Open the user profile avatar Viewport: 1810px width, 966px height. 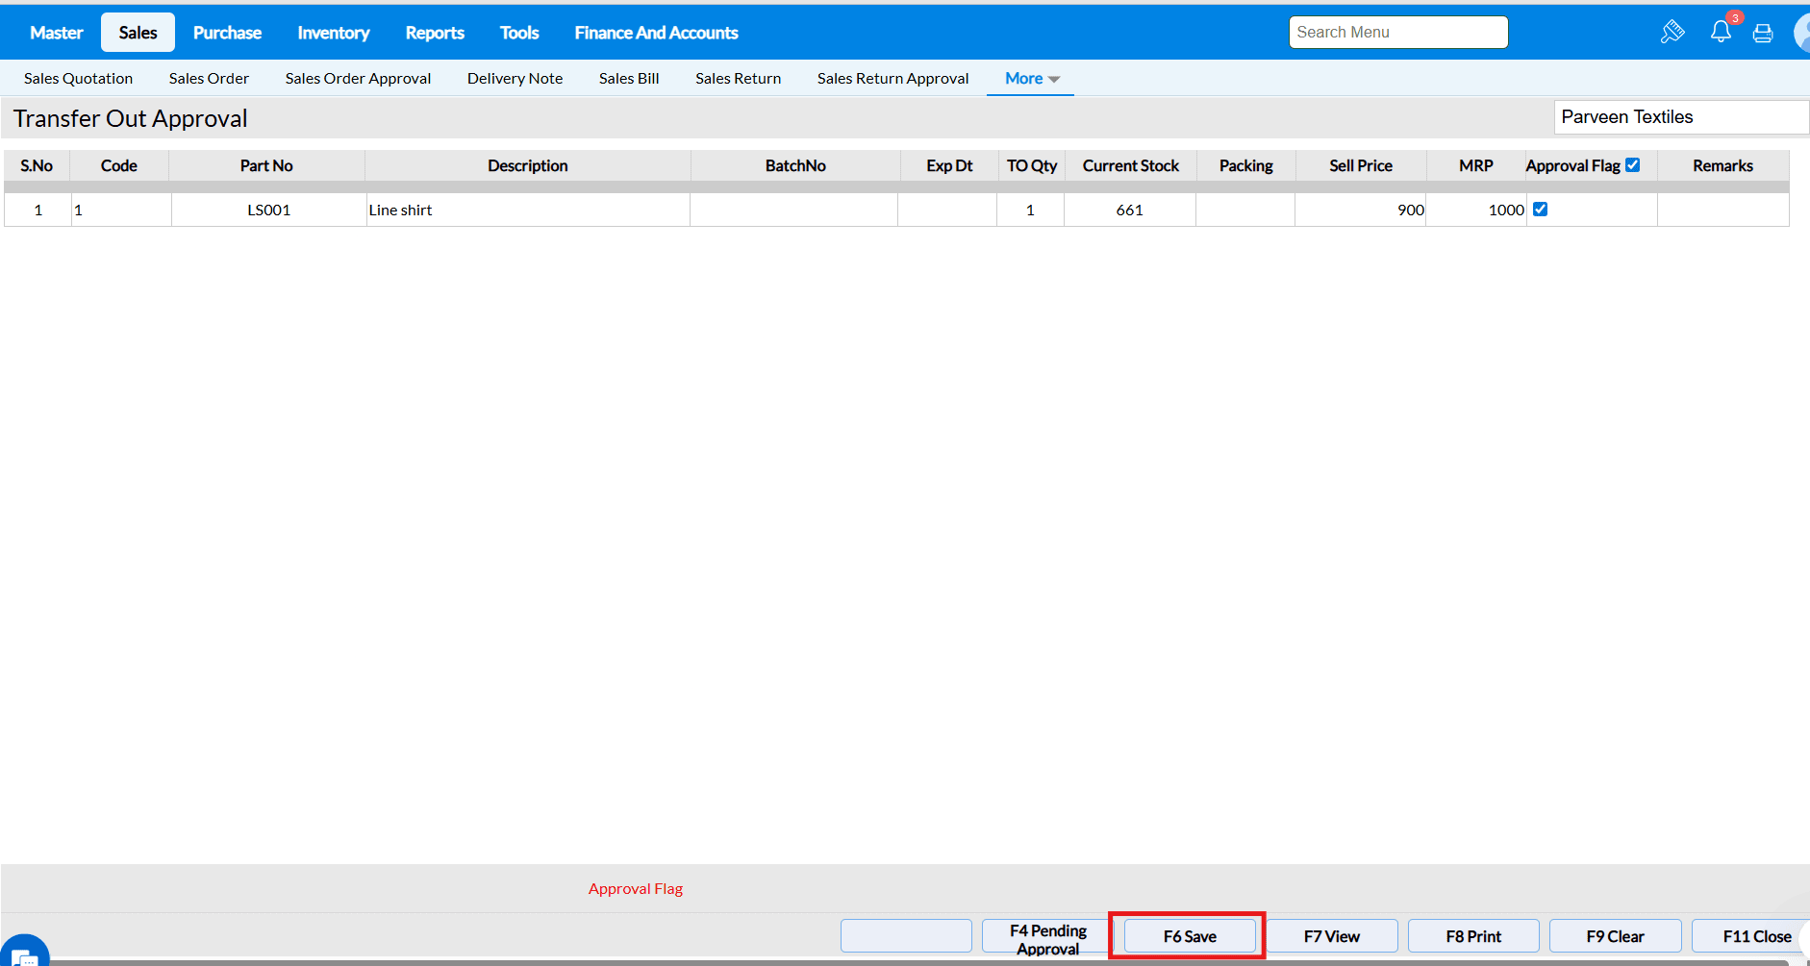1802,33
